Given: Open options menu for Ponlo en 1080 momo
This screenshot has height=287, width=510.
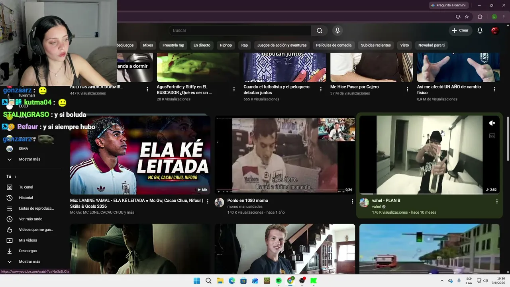Looking at the screenshot, I should (x=352, y=202).
